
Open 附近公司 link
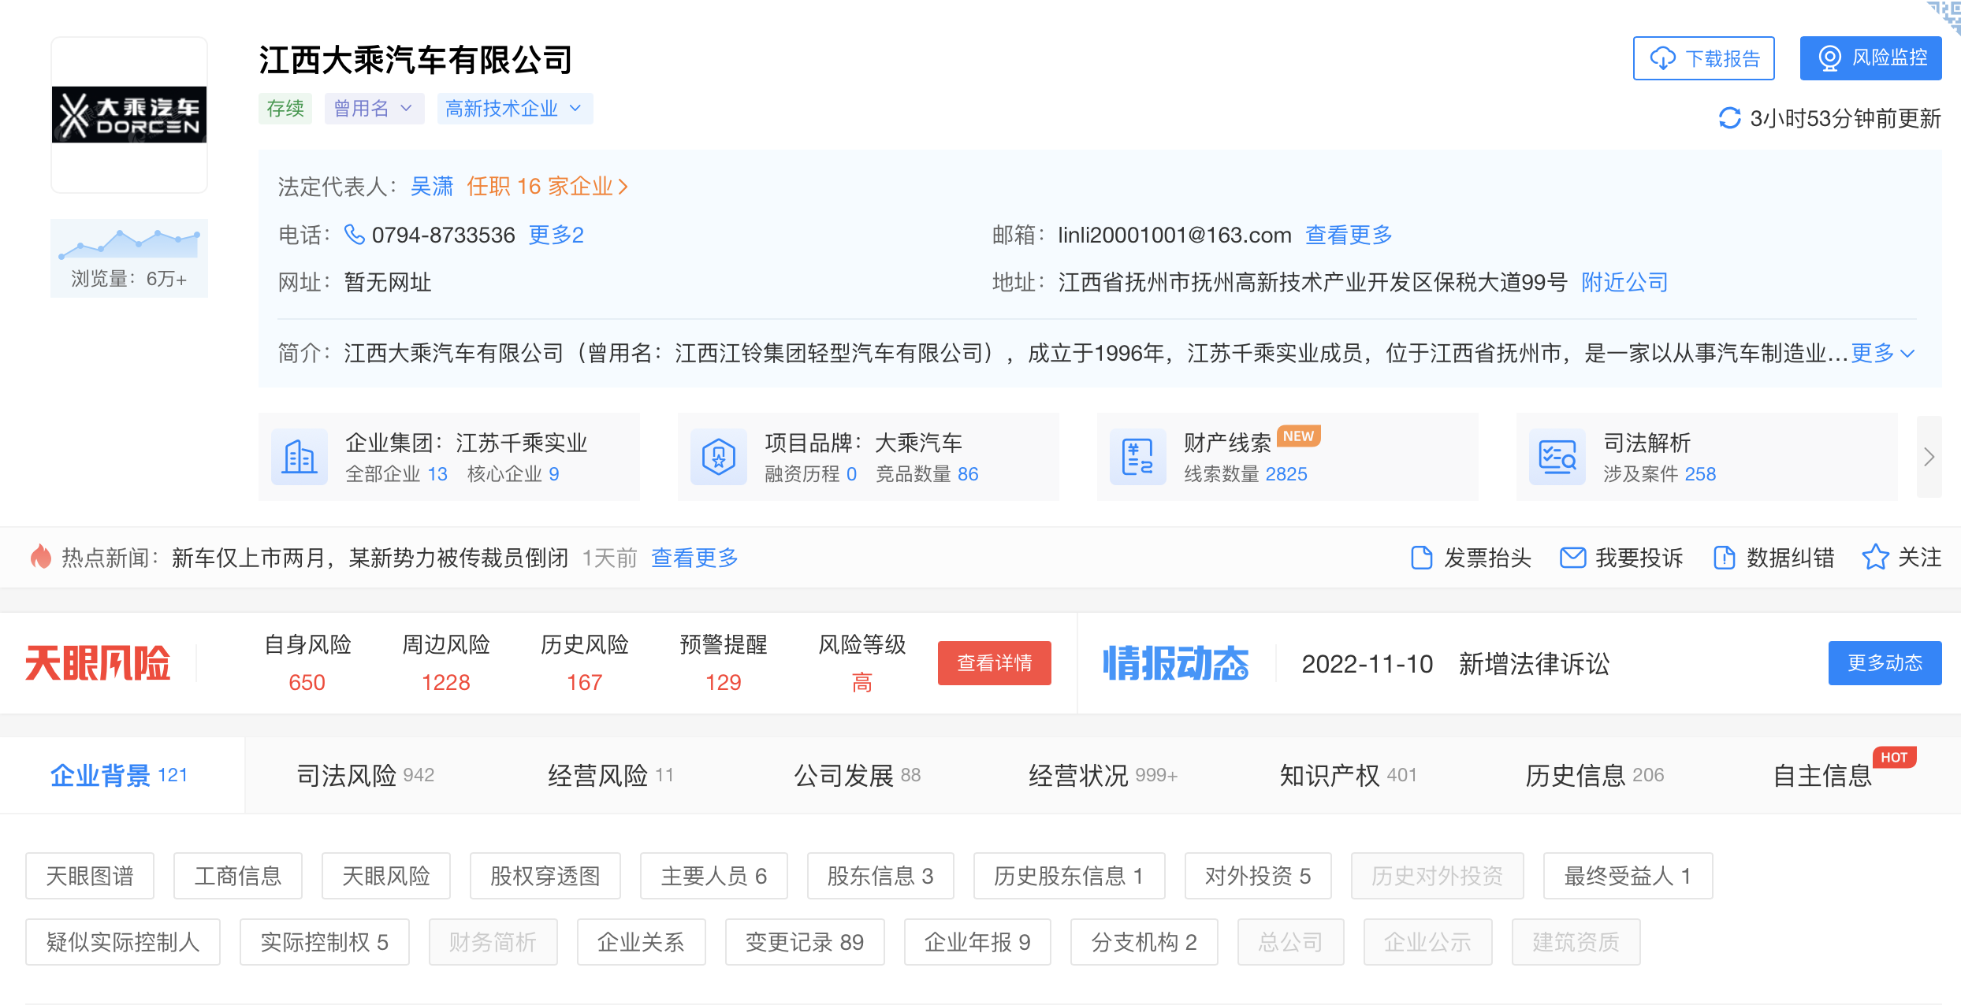[1624, 282]
